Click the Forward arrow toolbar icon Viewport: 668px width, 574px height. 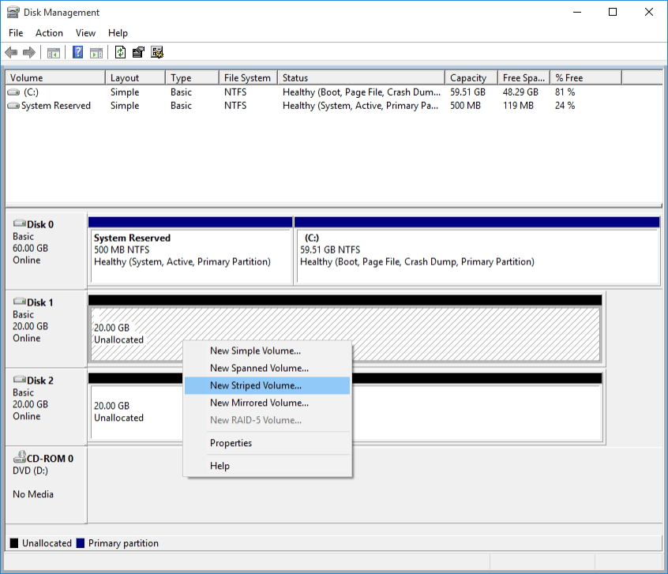[x=29, y=52]
